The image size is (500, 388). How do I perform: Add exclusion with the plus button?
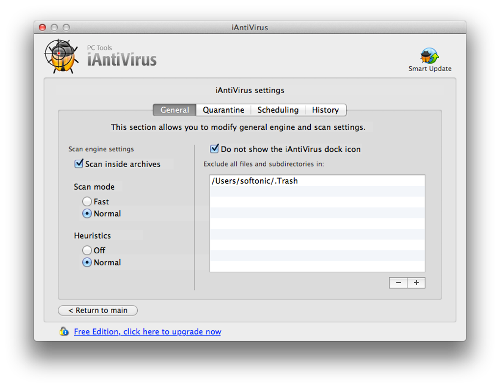point(416,283)
